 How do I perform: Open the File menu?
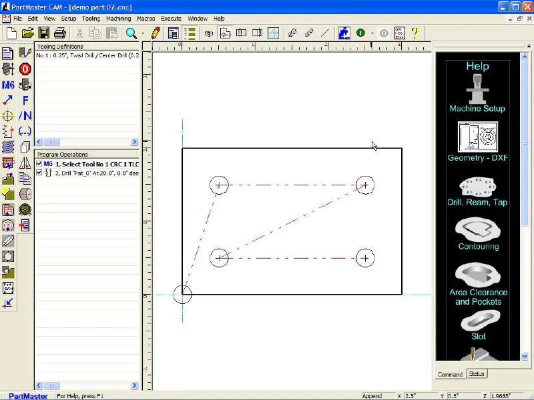click(17, 19)
